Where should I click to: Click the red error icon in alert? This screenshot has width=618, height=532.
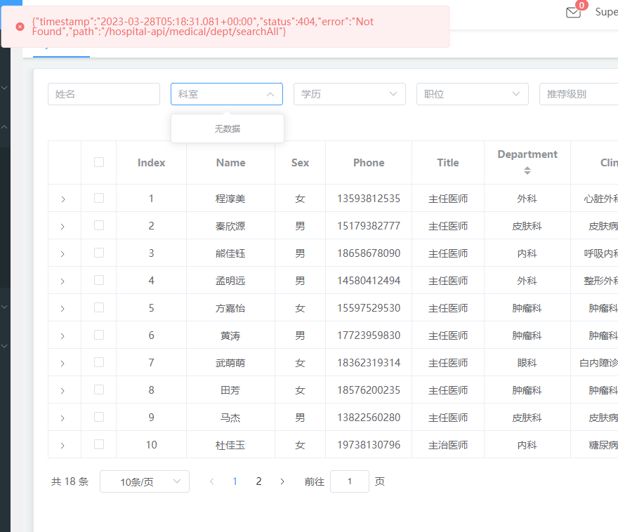20,27
